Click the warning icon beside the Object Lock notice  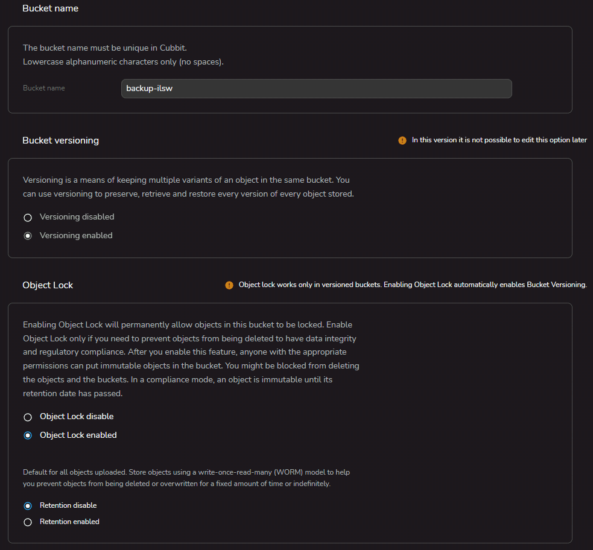tap(229, 285)
